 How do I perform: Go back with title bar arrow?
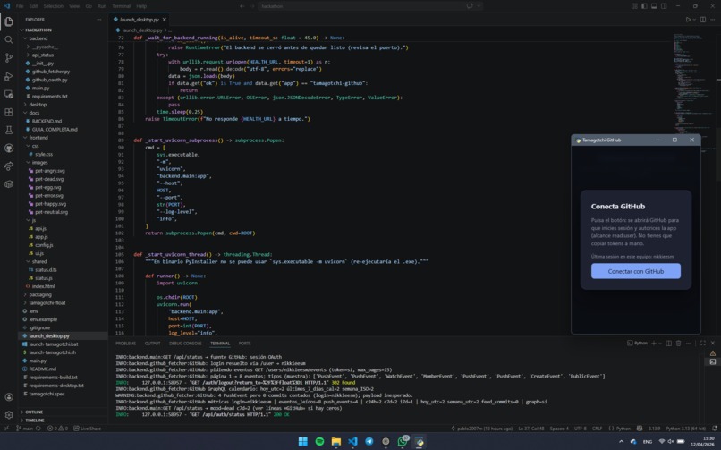coord(242,6)
